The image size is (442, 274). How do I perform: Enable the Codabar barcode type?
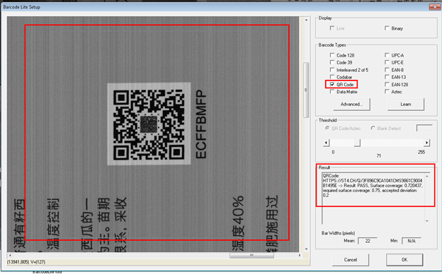tap(332, 77)
